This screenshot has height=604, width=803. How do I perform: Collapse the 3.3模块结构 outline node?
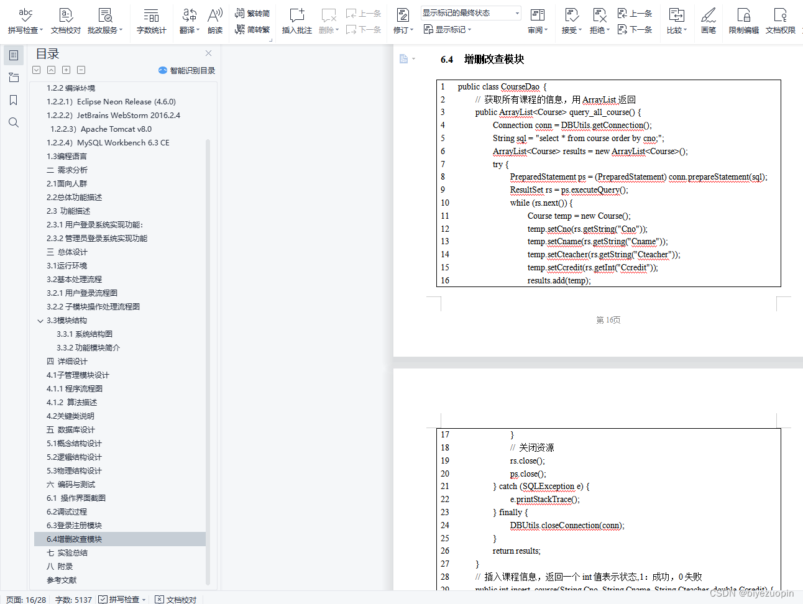click(40, 321)
